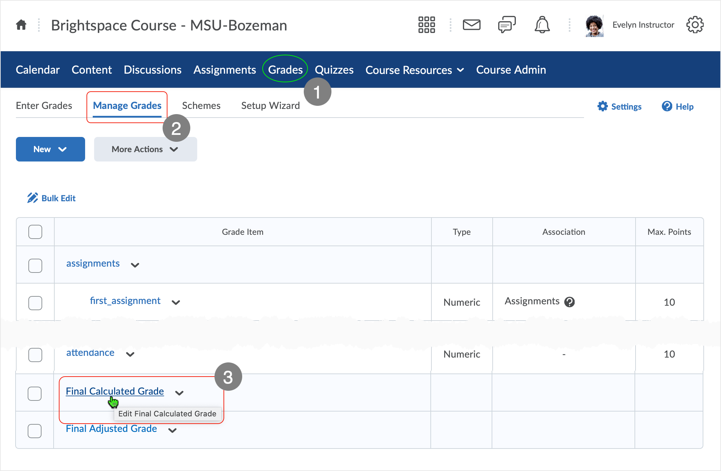
Task: Open Assignments in the navbar
Action: pos(225,70)
